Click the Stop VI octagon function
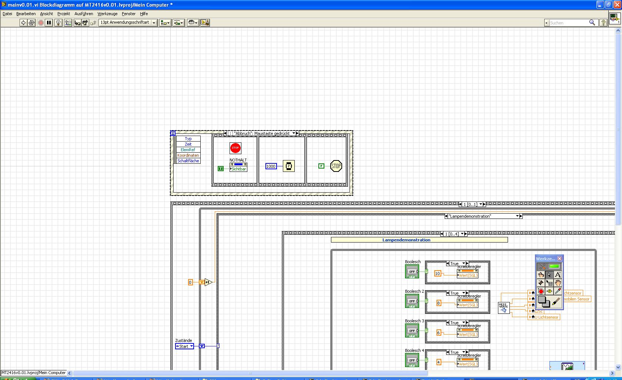622x380 pixels. (336, 166)
